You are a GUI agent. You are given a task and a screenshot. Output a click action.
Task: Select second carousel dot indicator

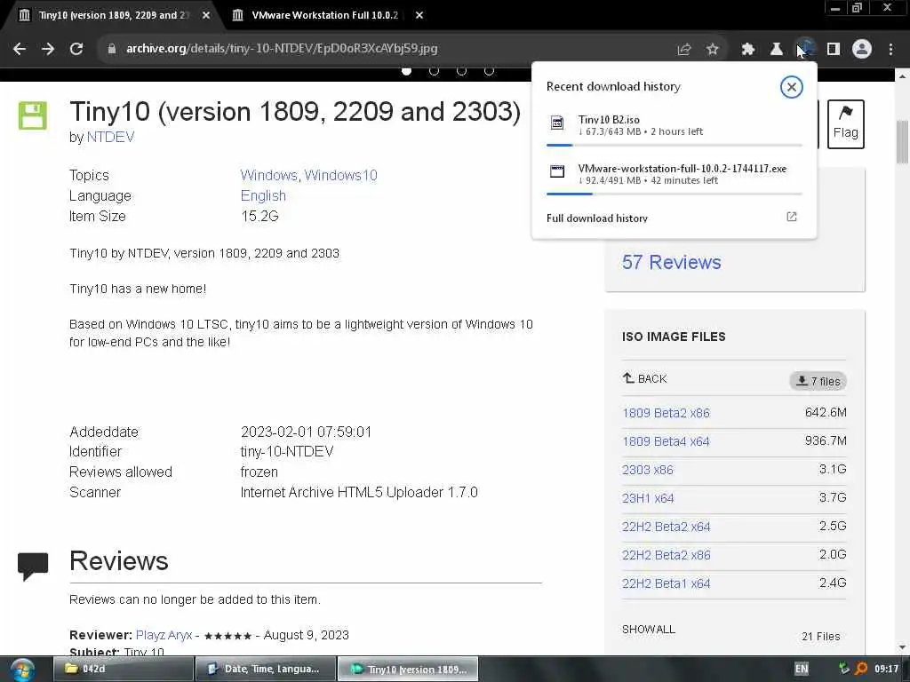tap(434, 71)
